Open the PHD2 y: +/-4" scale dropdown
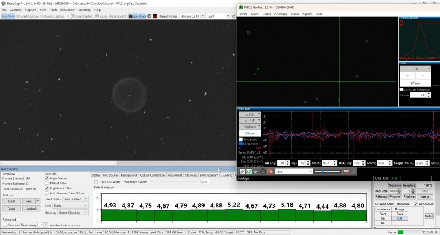 click(250, 121)
